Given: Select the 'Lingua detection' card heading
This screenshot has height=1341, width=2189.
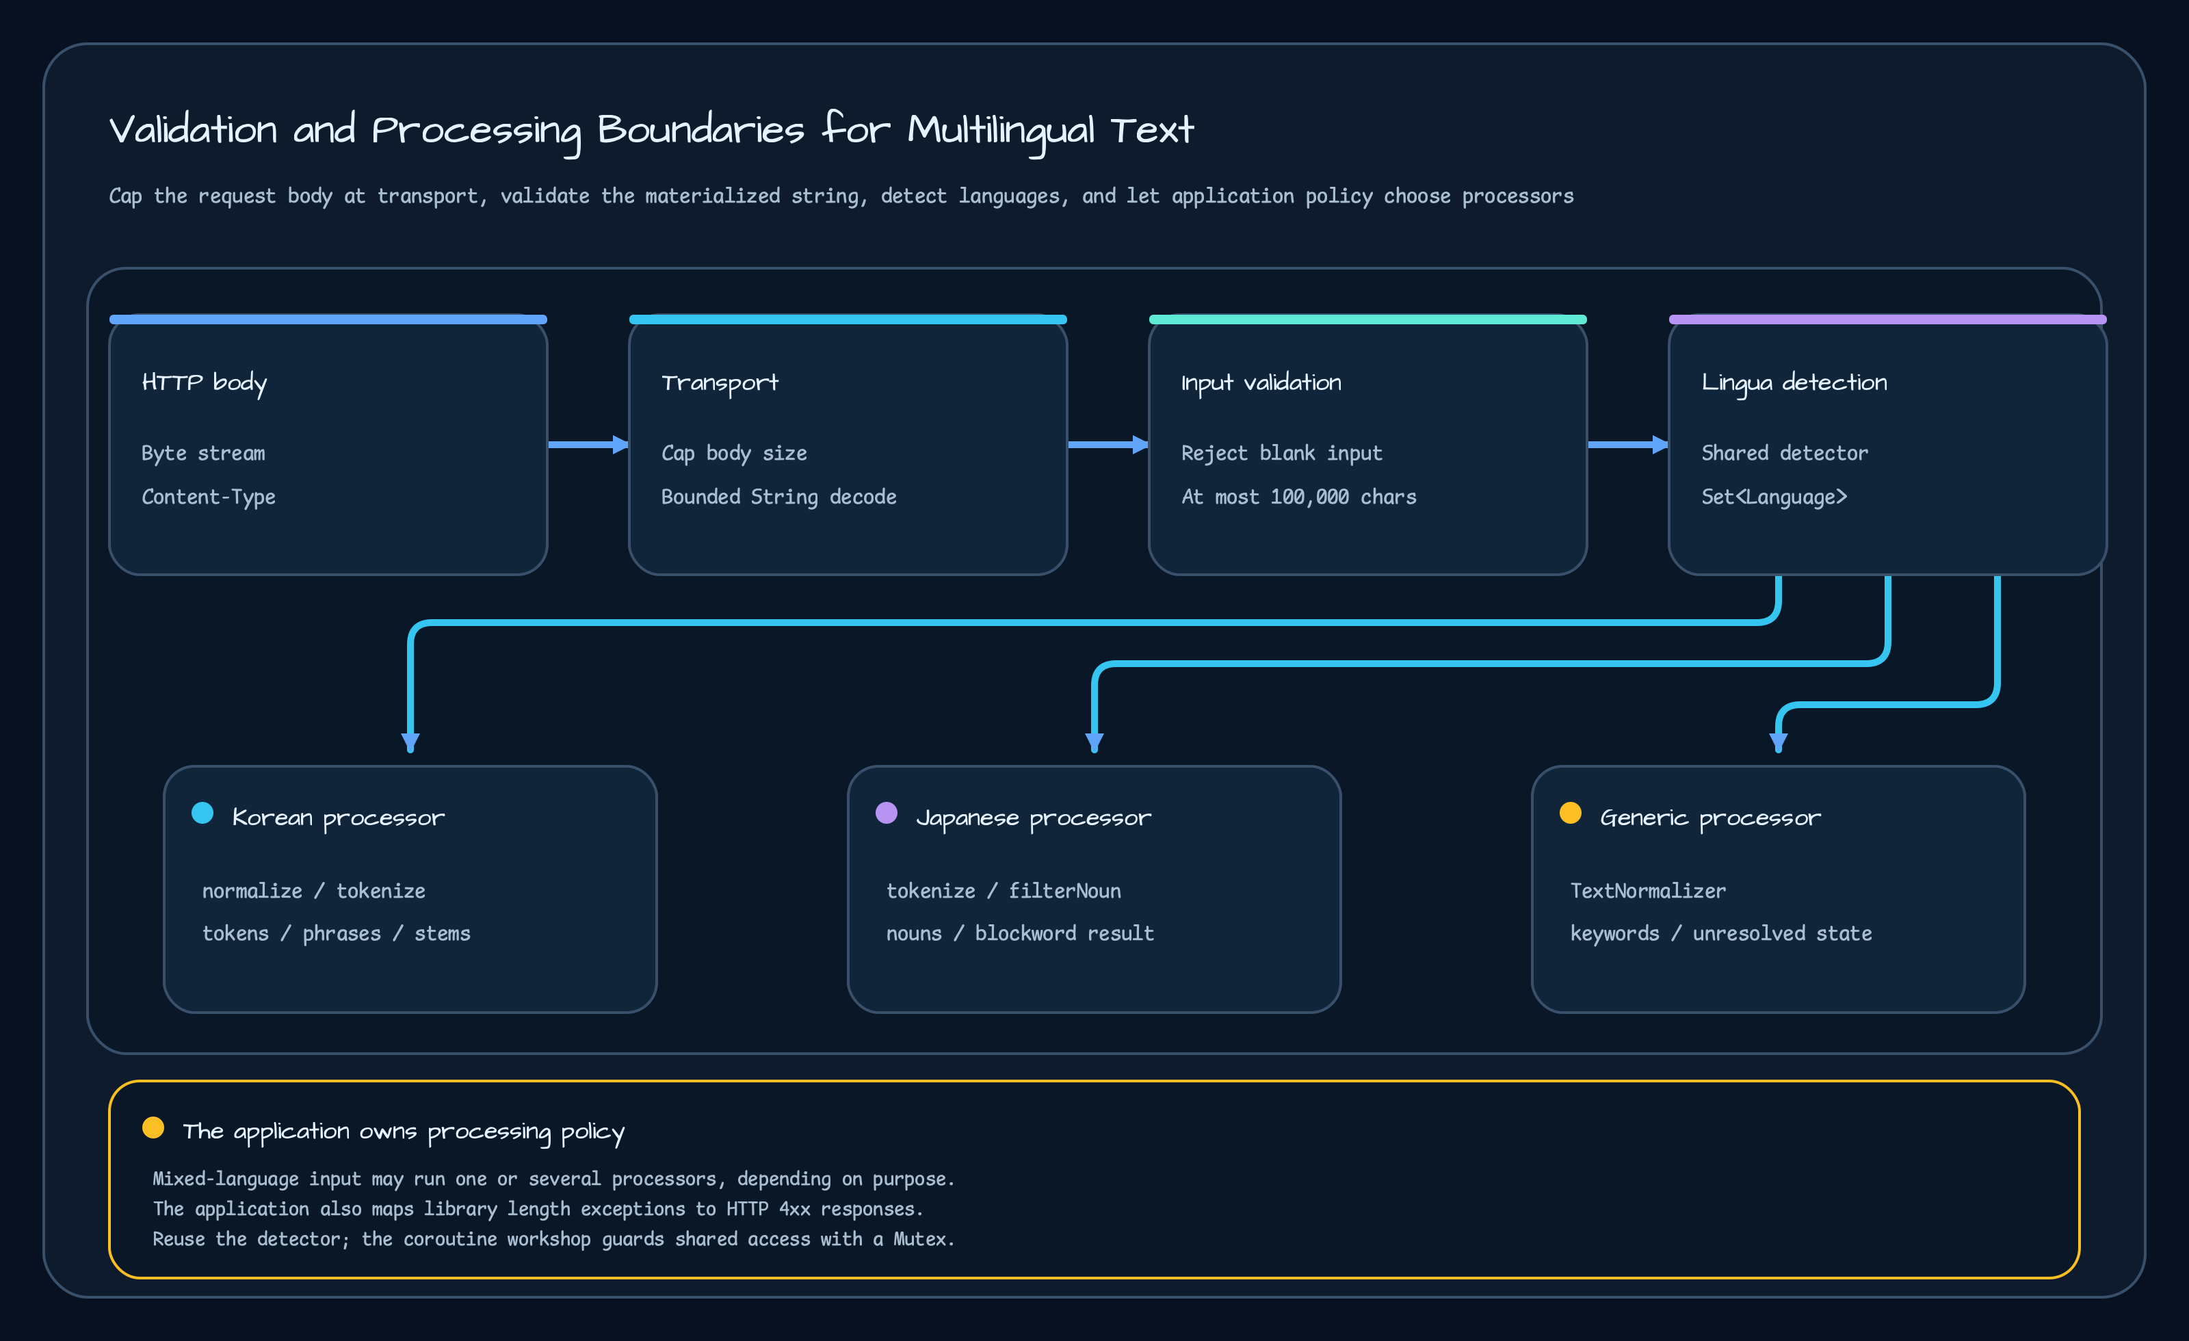Looking at the screenshot, I should point(1794,383).
